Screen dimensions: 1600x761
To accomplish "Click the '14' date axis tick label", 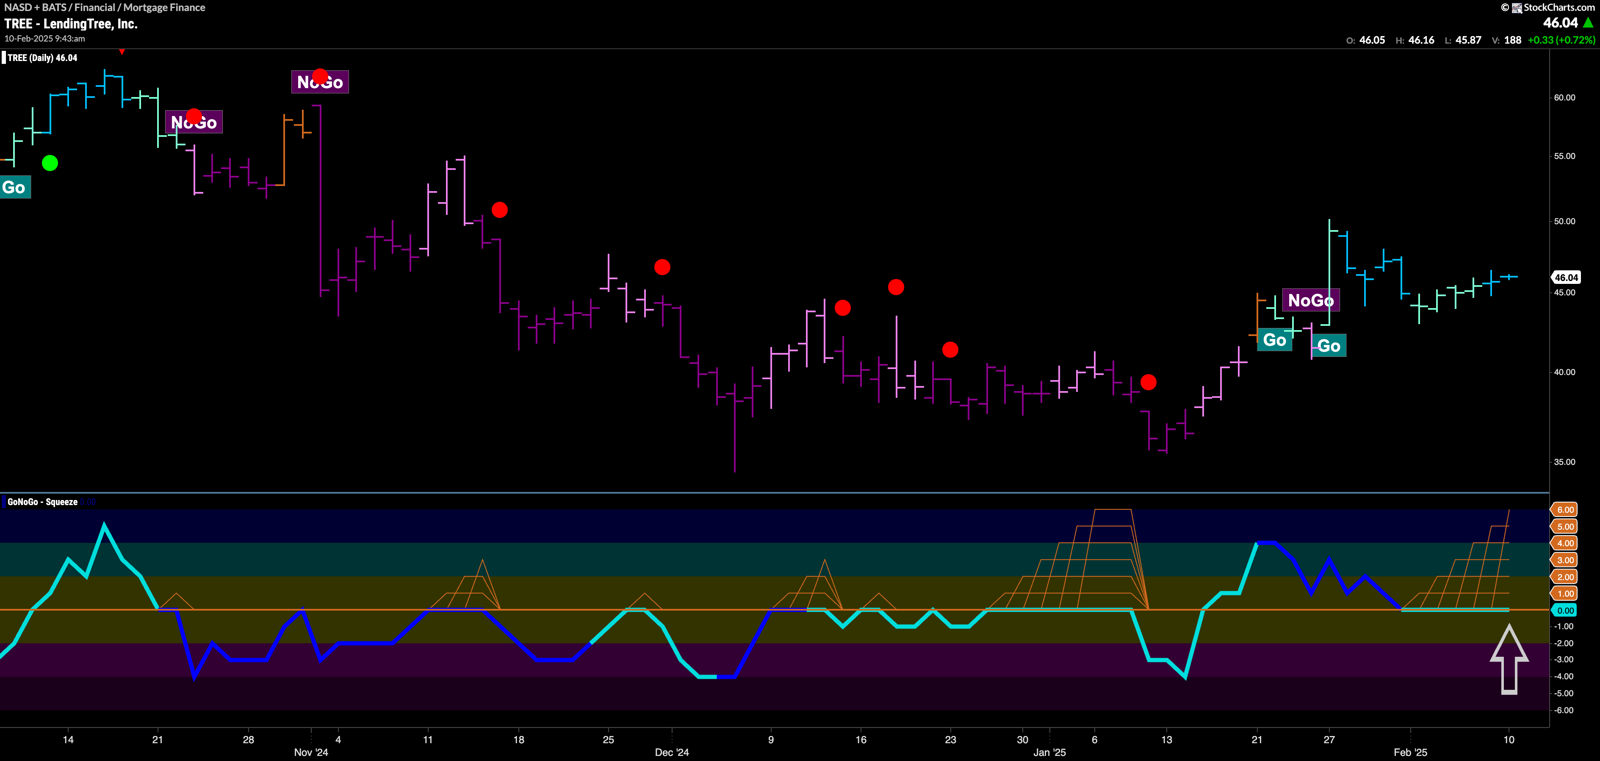I will (68, 739).
